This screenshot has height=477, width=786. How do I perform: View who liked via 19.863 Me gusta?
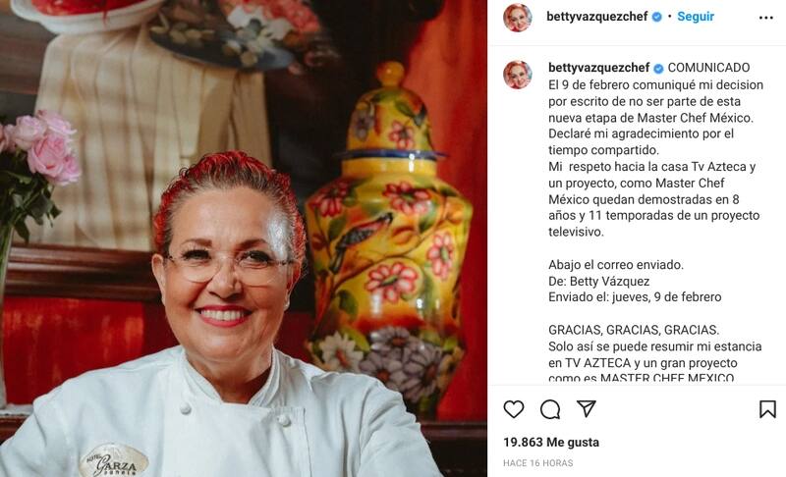click(x=551, y=442)
